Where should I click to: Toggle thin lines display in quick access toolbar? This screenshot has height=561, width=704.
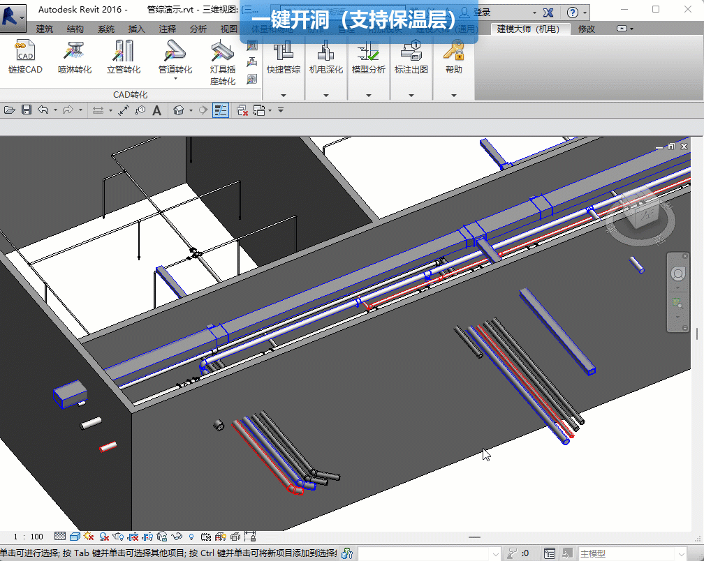tap(221, 110)
